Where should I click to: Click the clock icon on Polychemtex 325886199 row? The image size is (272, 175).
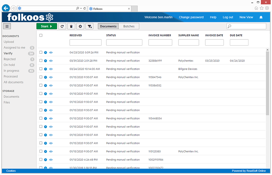tap(46, 61)
